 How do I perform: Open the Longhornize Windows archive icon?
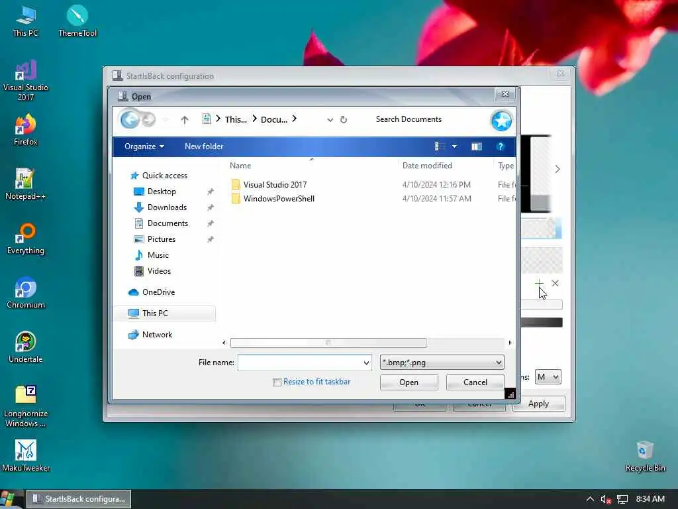26,406
